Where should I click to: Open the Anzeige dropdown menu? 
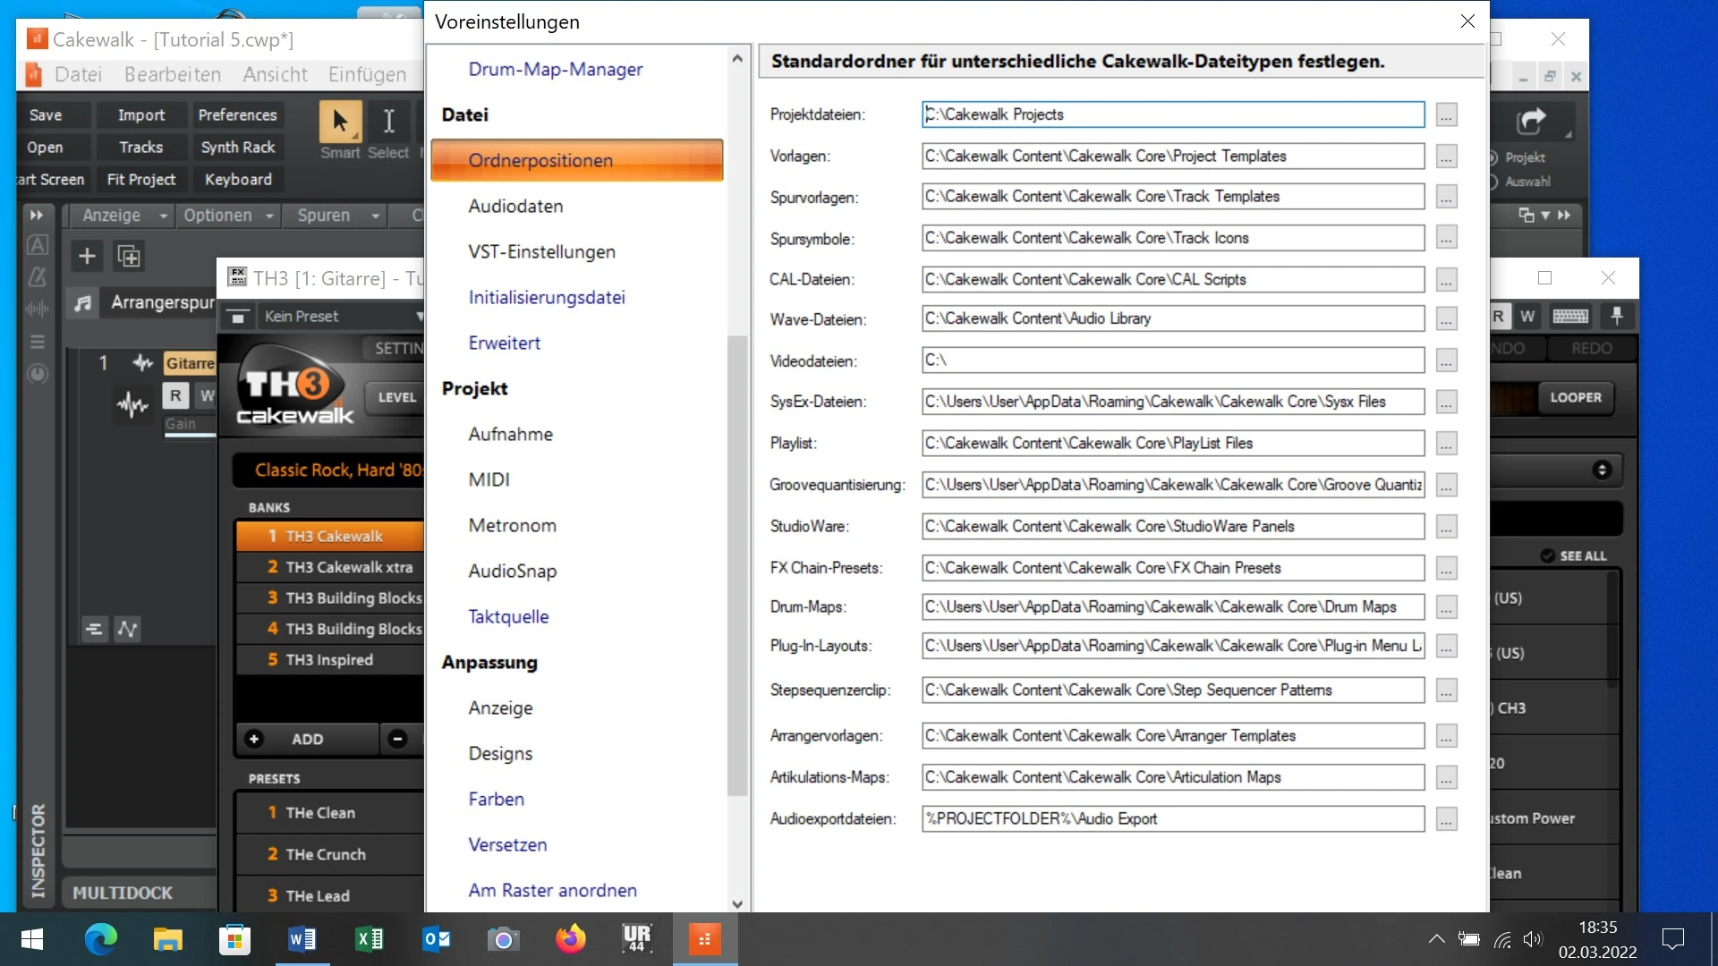coord(124,216)
